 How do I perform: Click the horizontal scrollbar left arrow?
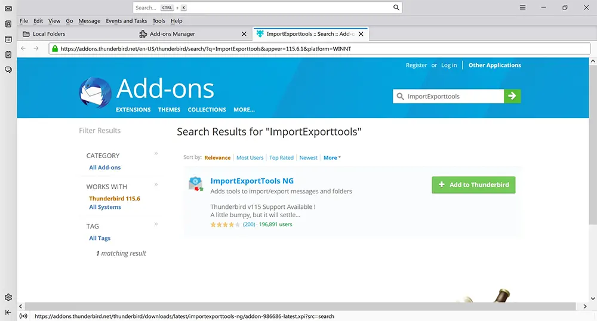tap(20, 306)
